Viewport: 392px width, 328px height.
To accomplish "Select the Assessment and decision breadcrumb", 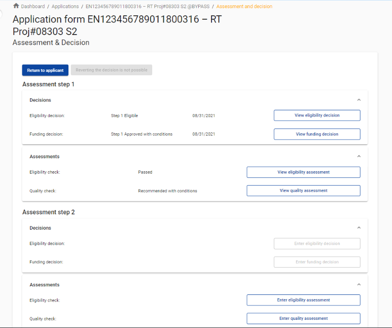I will 244,7.
